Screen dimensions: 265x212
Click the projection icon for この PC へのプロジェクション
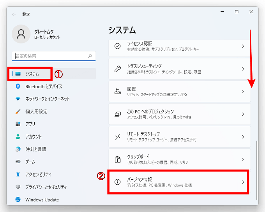pyautogui.click(x=118, y=114)
